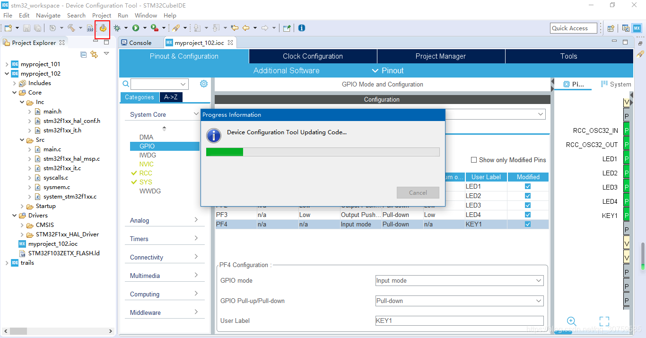This screenshot has height=338, width=646.
Task: Open the GPIO mode dropdown
Action: coord(459,280)
